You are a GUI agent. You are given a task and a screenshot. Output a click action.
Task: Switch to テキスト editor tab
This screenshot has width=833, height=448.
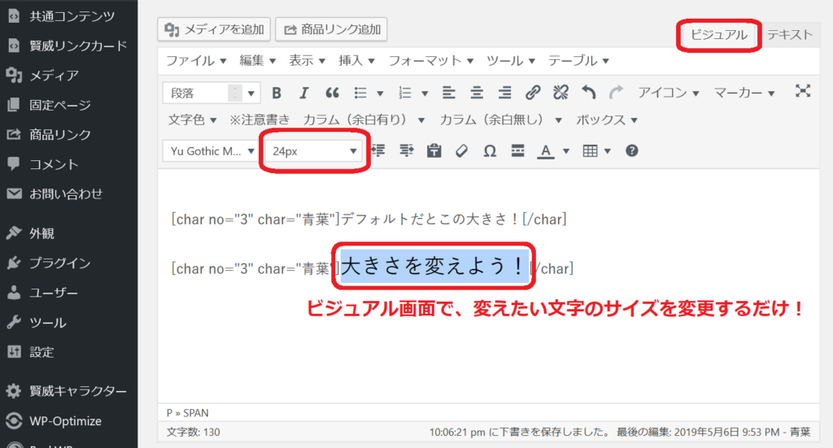point(789,35)
